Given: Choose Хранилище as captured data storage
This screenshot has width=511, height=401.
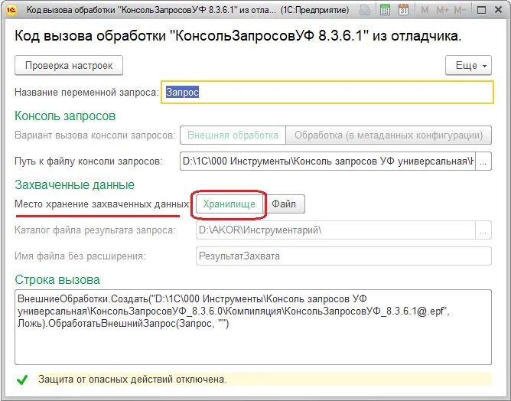Looking at the screenshot, I should click(229, 204).
